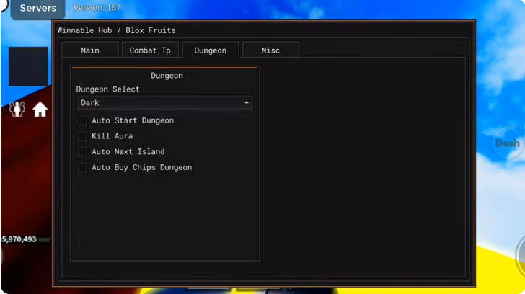525x294 pixels.
Task: Tap the white home icon
Action: click(x=40, y=110)
